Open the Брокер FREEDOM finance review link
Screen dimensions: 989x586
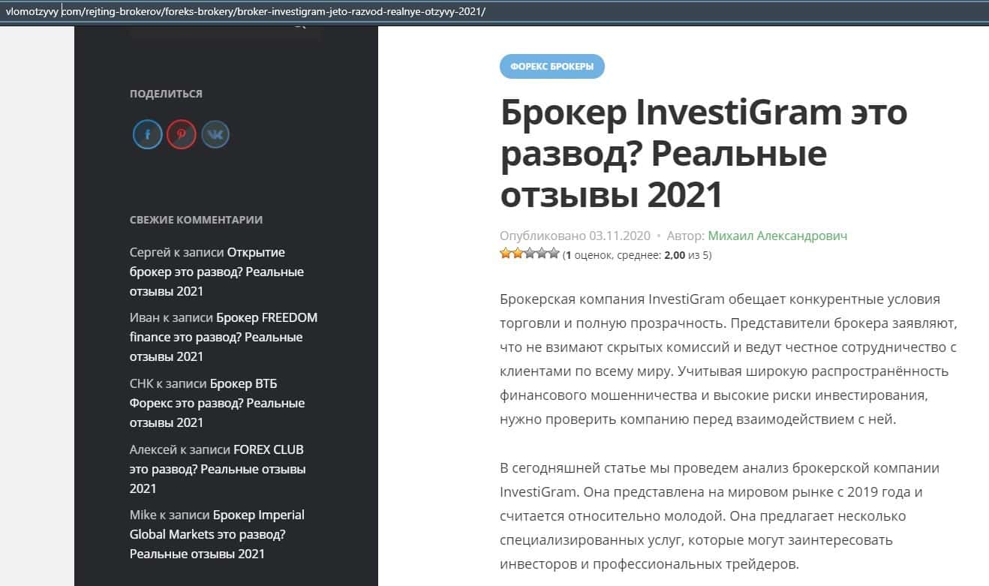[x=224, y=337]
